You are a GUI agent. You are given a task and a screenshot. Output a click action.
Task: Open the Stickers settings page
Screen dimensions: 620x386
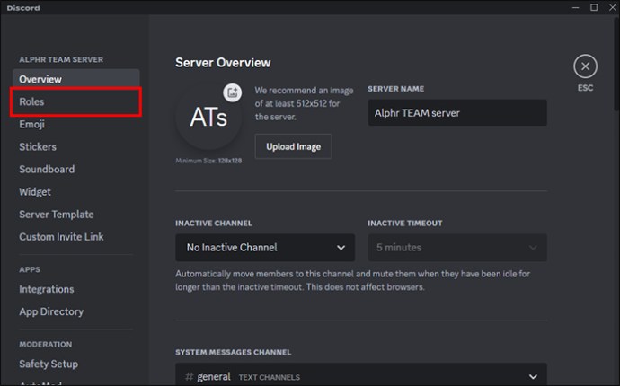(x=75, y=147)
